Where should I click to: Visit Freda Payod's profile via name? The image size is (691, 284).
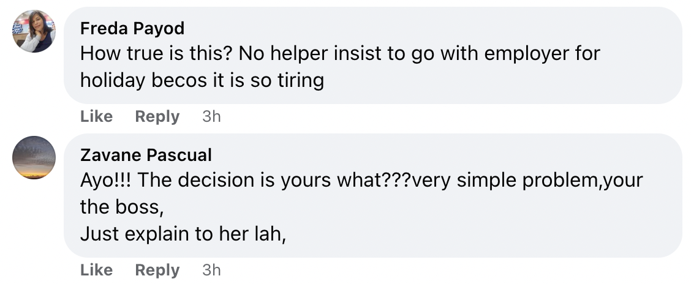point(132,28)
